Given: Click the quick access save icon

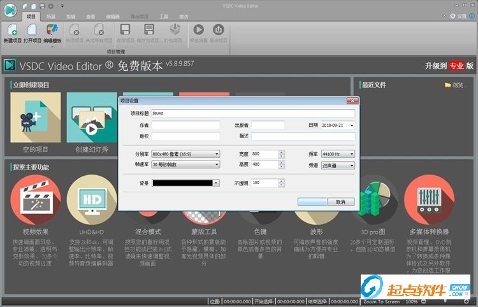Looking at the screenshot, I should (x=42, y=6).
